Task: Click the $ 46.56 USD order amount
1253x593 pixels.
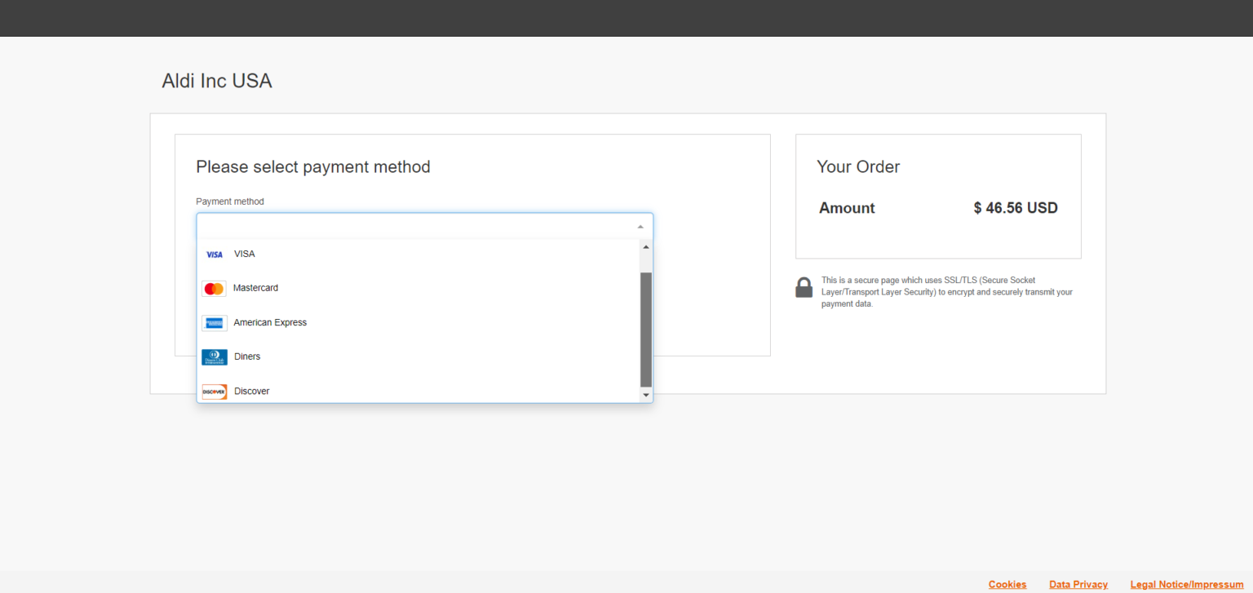Action: click(x=1015, y=208)
